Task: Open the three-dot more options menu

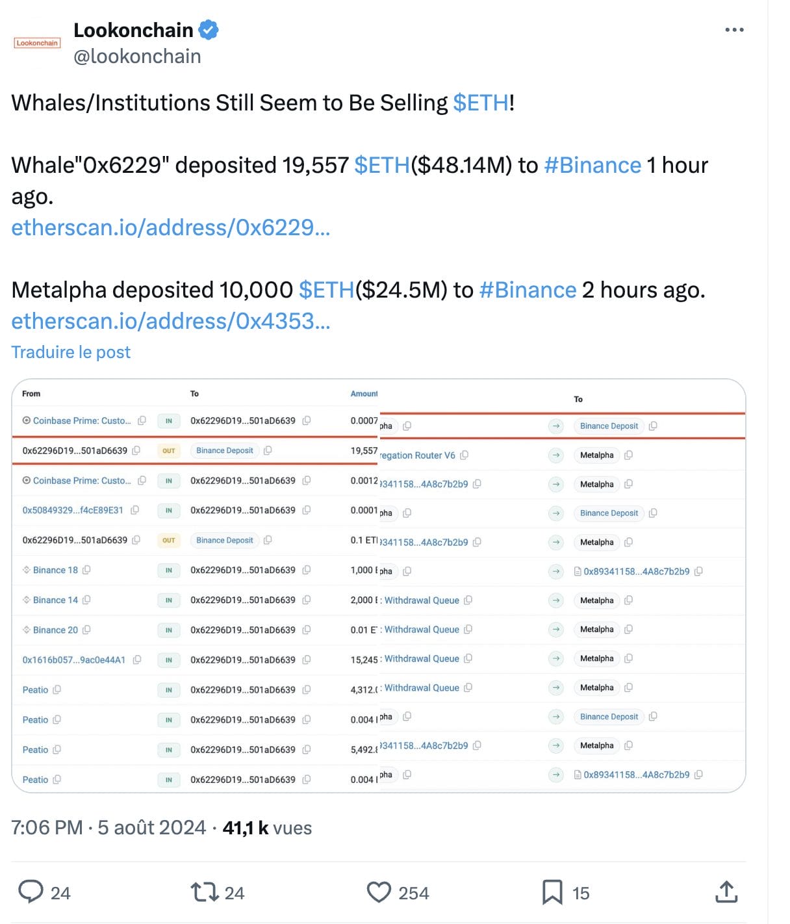Action: click(734, 30)
